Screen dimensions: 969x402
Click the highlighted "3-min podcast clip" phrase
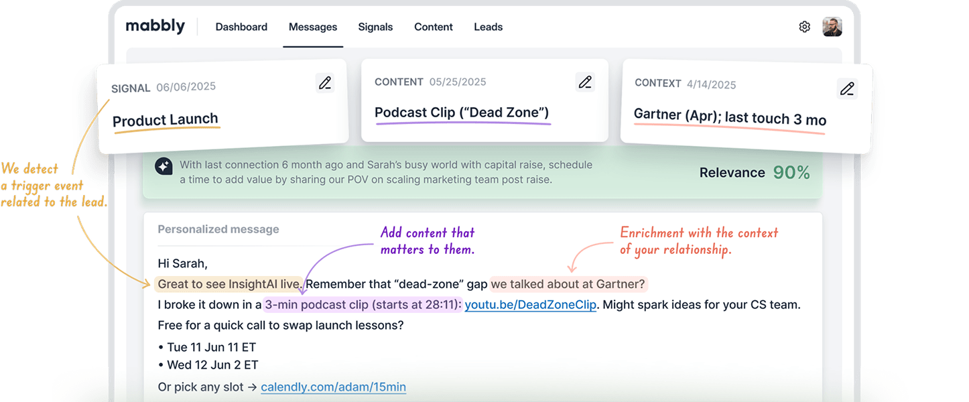[363, 305]
